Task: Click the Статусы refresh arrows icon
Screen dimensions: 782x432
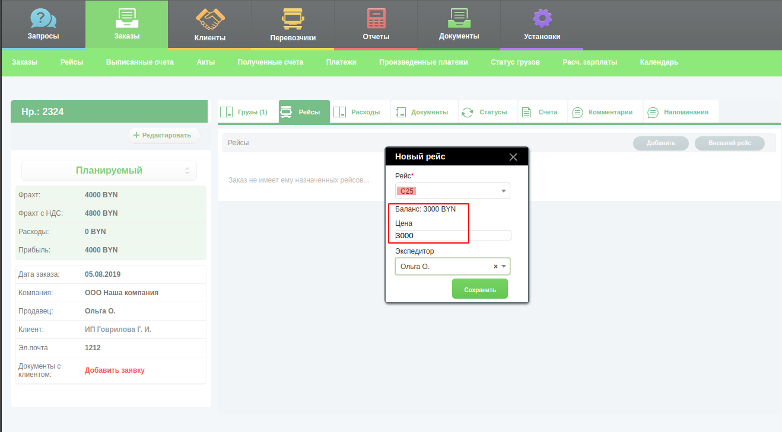Action: point(468,112)
